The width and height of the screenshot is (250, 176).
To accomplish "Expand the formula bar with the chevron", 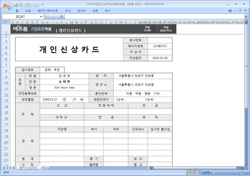I will coord(246,16).
